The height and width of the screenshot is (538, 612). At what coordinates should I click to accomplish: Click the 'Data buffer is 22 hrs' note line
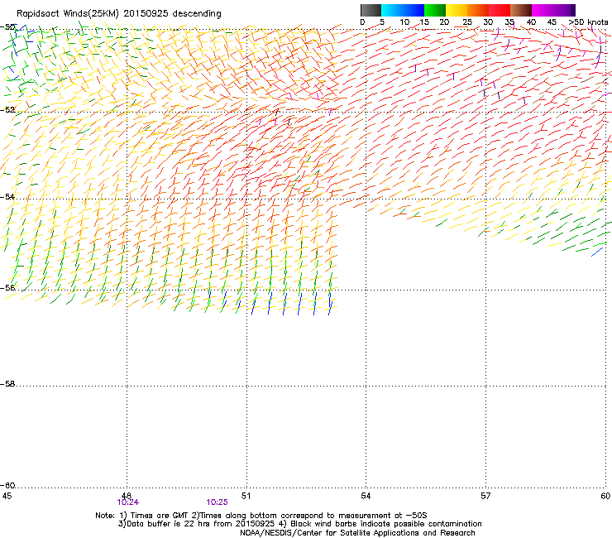pos(299,524)
